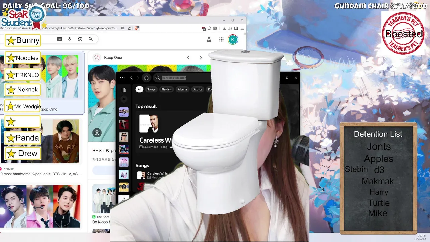
Task: Open browser extensions puzzle icon
Action: point(209,28)
